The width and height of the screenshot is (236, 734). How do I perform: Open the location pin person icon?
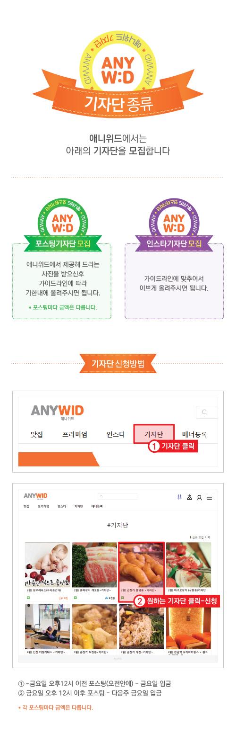click(x=190, y=497)
